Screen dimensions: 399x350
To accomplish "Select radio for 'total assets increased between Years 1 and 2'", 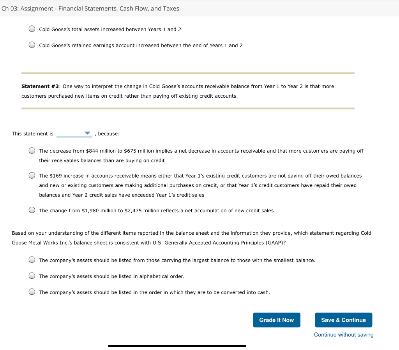I will click(32, 28).
